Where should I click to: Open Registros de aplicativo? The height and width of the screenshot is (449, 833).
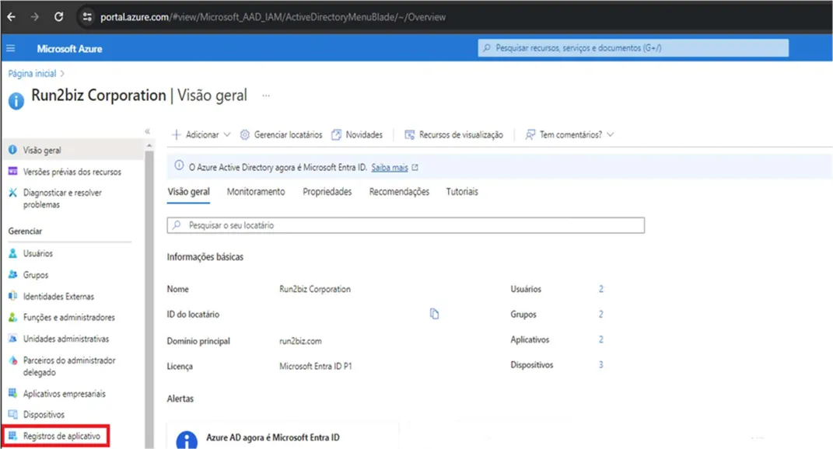tap(61, 436)
